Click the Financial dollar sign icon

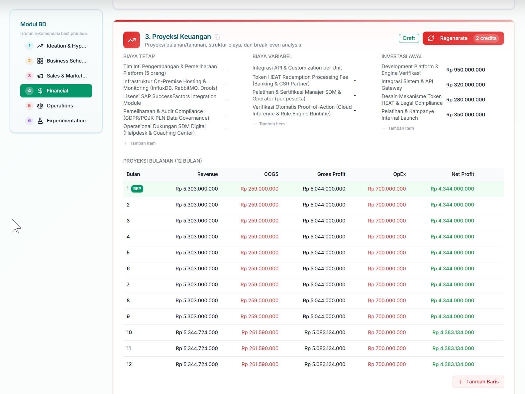pyautogui.click(x=40, y=91)
